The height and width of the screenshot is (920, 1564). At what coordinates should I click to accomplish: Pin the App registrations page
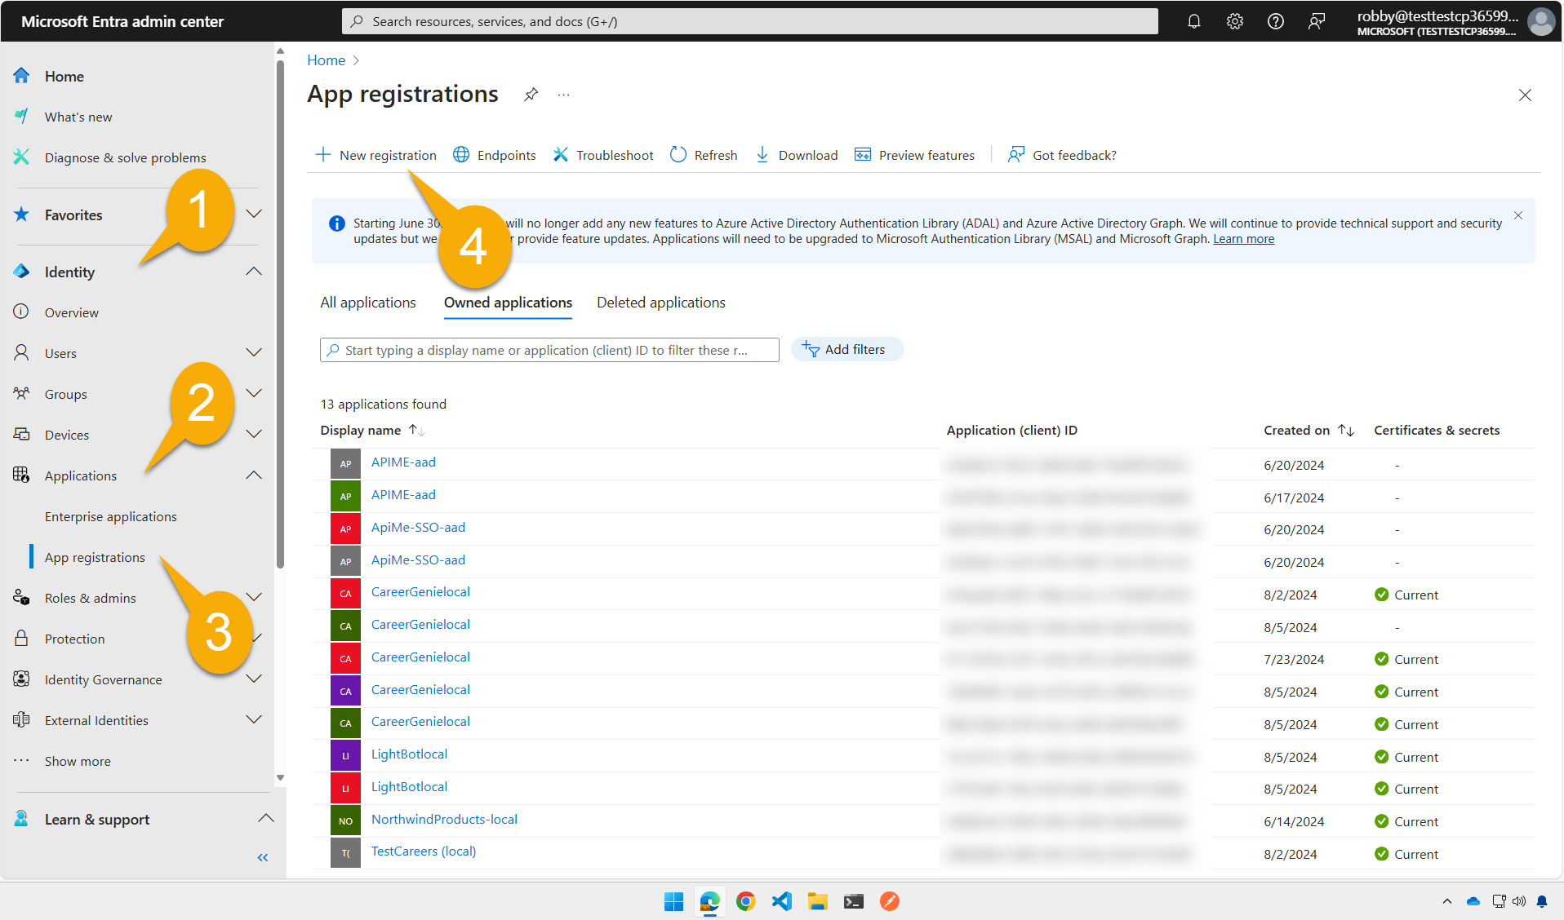[x=531, y=95]
